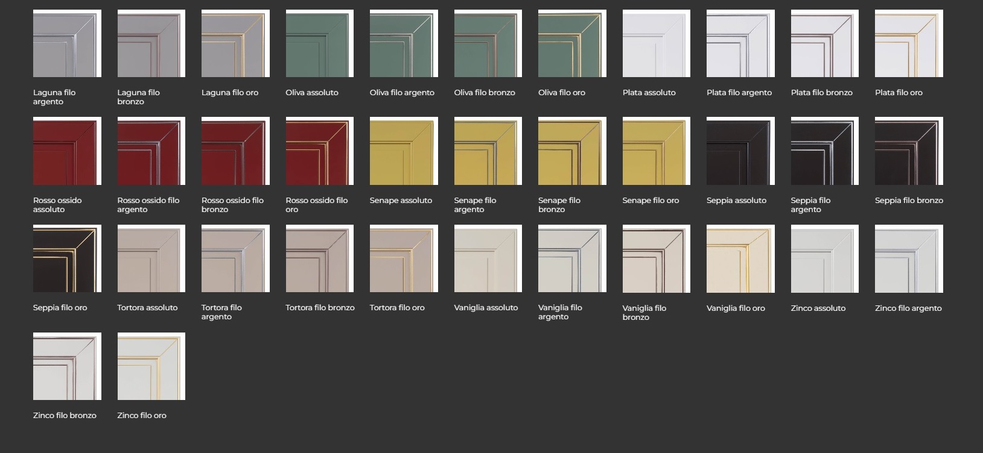
Task: Select the Laguna filo argento swatch
Action: click(67, 43)
